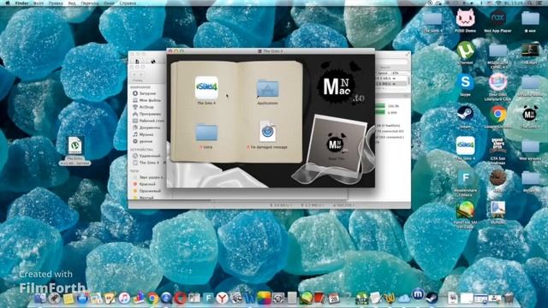548x308 pixels.
Task: Open the Apple menu
Action: tap(8, 3)
